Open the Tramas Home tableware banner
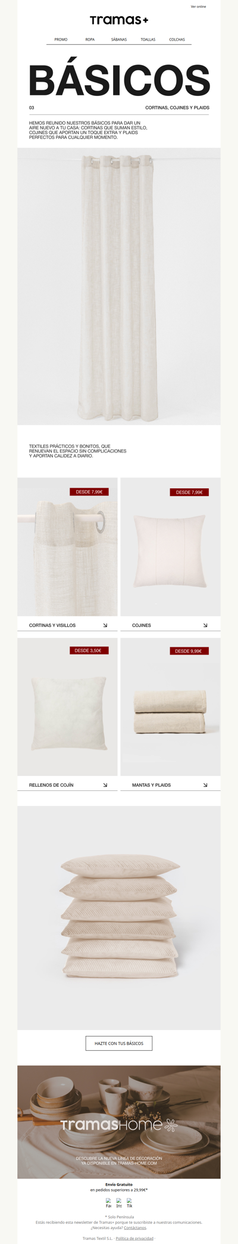238x1244 pixels. pyautogui.click(x=119, y=1122)
